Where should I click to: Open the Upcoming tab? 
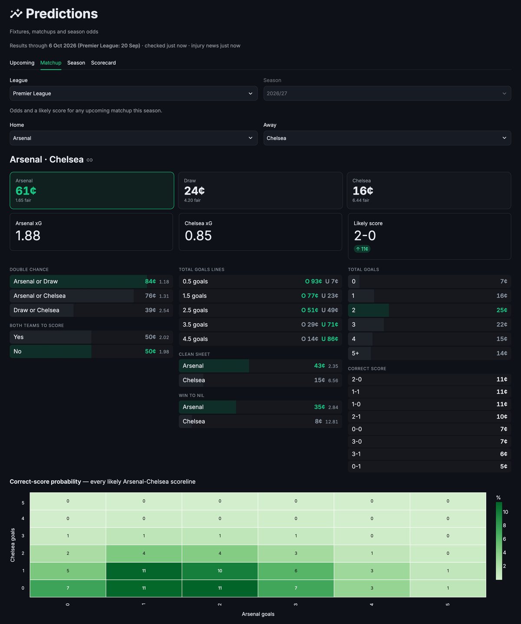(22, 63)
